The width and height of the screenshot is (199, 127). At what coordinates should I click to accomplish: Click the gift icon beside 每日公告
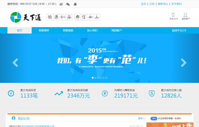(13, 118)
